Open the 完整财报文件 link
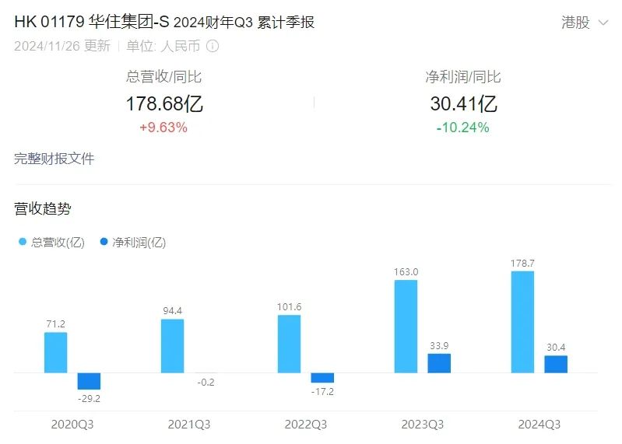This screenshot has width=622, height=444. [x=54, y=159]
